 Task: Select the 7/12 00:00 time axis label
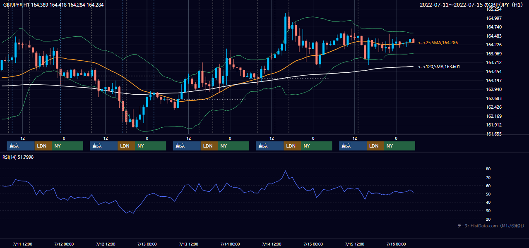point(64,244)
